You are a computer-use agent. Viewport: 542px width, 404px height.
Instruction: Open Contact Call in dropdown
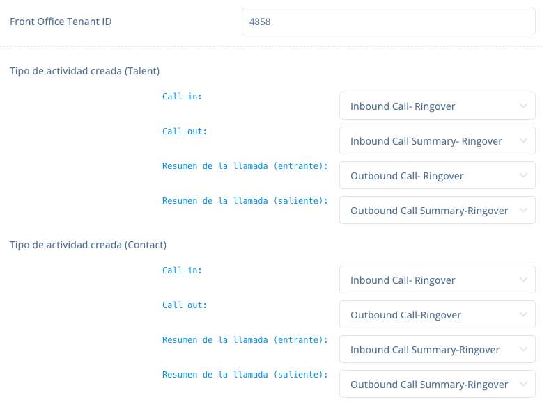pyautogui.click(x=438, y=280)
